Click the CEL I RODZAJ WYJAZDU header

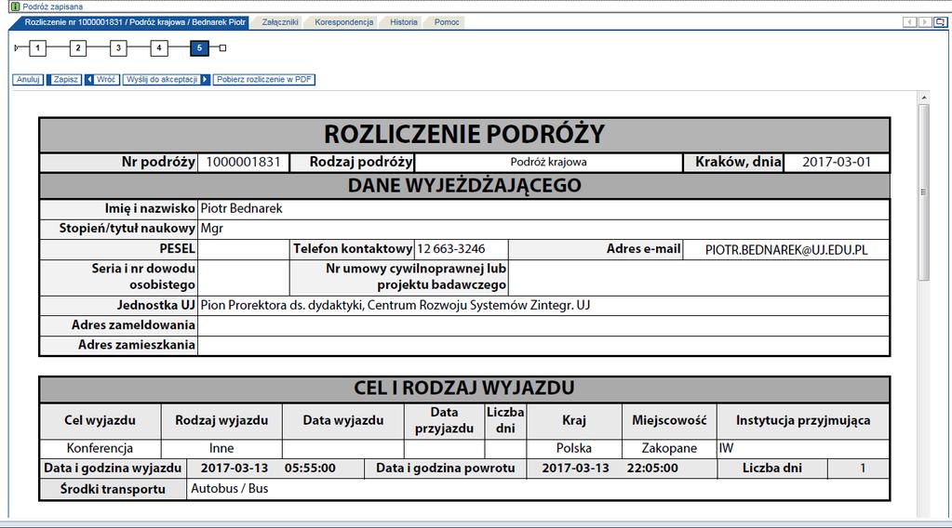tap(464, 388)
